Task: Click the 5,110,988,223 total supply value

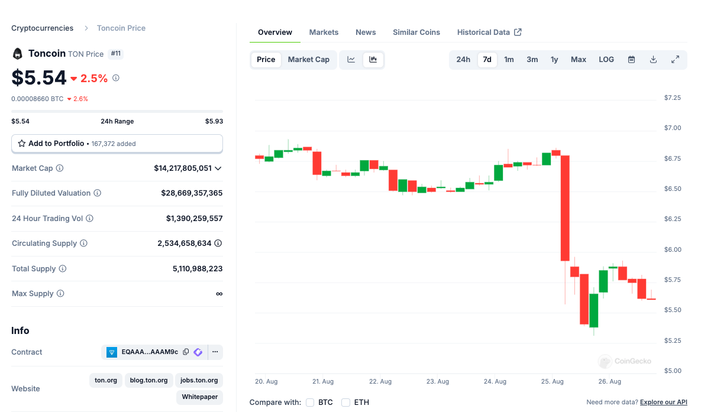Action: 198,268
